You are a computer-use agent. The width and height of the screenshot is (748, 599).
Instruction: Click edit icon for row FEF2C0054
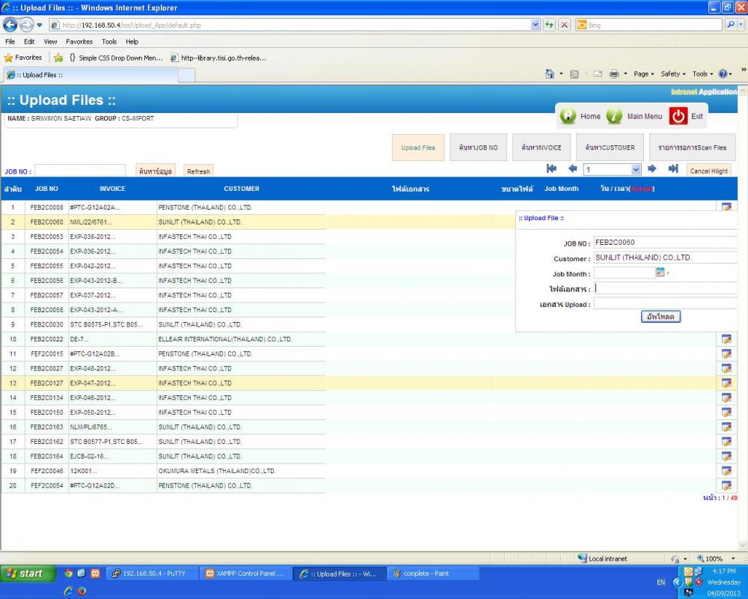click(x=726, y=485)
